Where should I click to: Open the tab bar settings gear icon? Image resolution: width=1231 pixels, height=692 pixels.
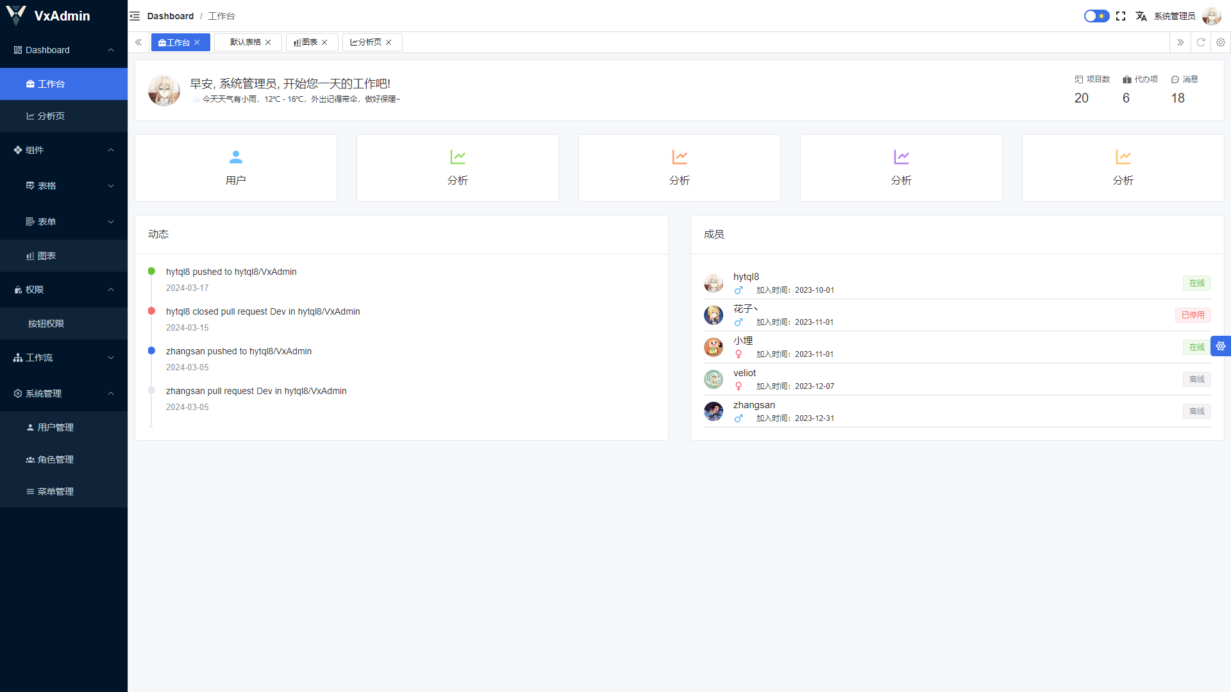1221,42
